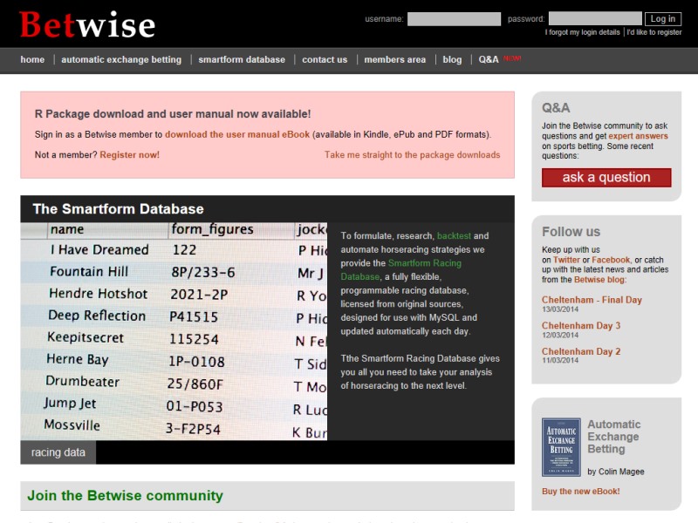
Task: Open the Twitter link
Action: click(566, 260)
